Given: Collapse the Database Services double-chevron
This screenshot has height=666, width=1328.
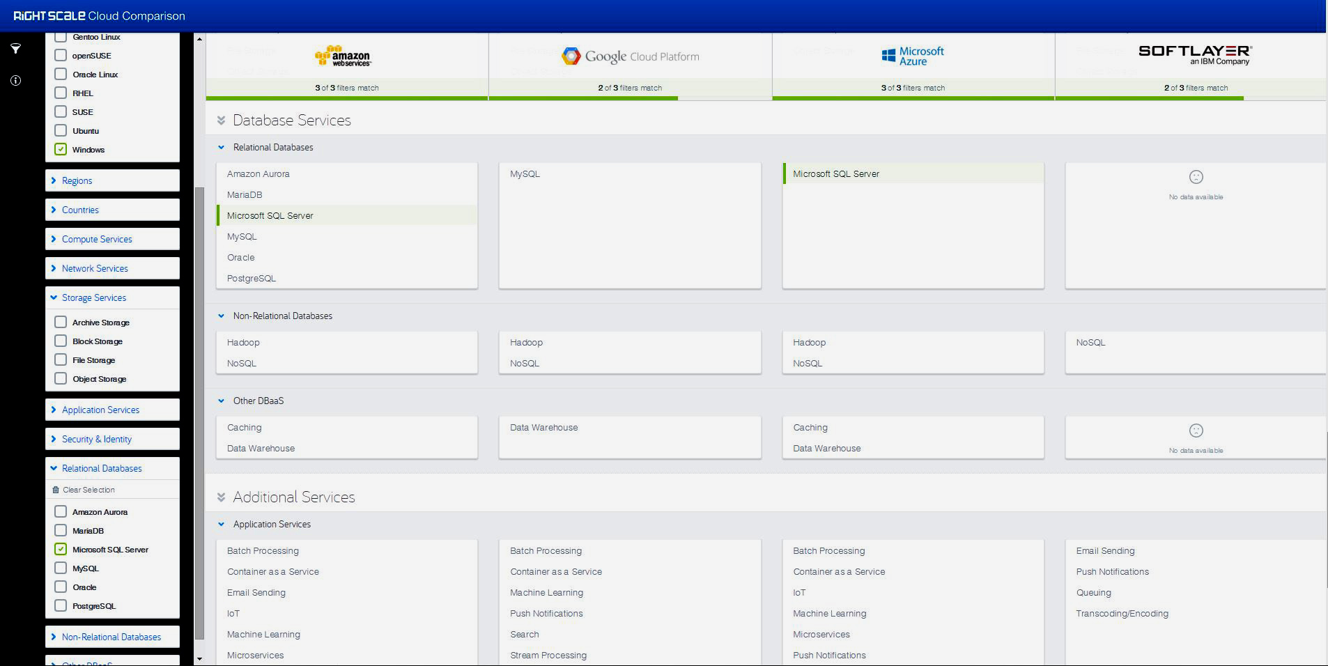Looking at the screenshot, I should tap(221, 121).
